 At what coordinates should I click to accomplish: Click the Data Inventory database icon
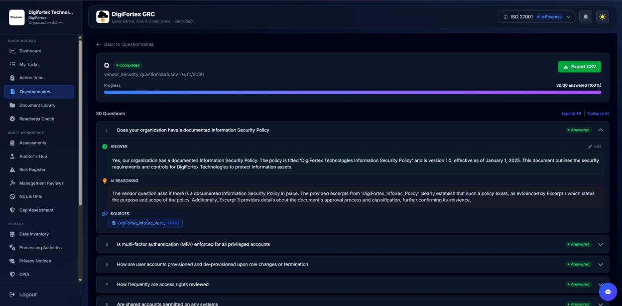tap(12, 234)
